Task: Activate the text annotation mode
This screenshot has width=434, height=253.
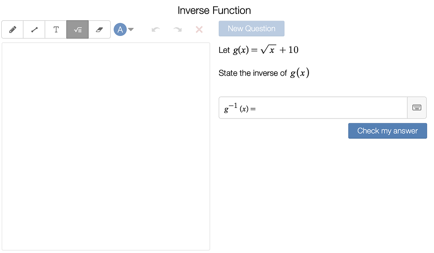Action: (x=56, y=29)
